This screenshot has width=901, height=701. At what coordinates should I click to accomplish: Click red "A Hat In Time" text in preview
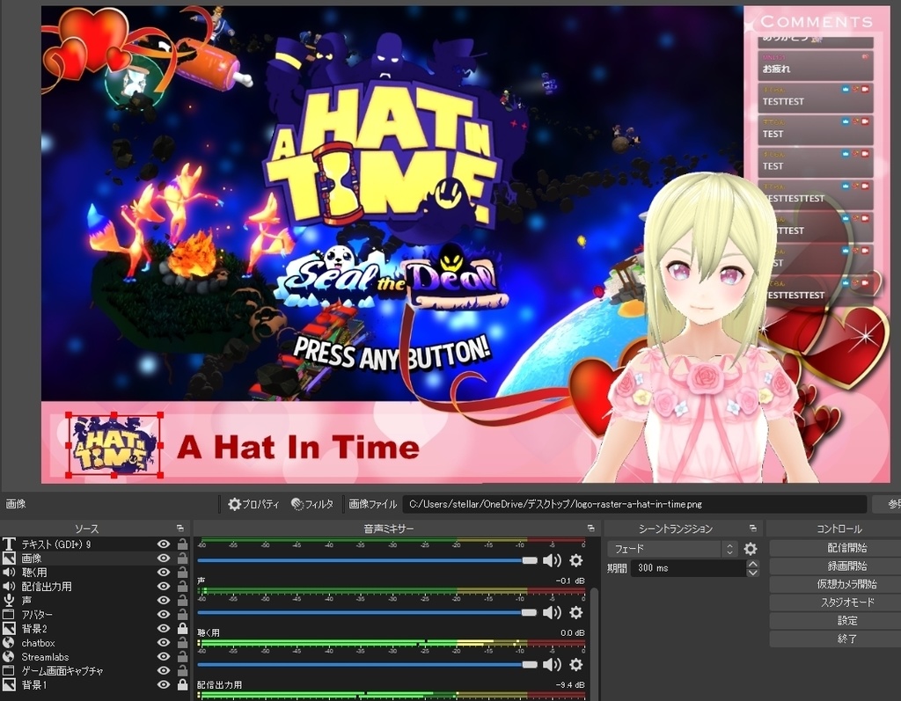click(x=298, y=447)
